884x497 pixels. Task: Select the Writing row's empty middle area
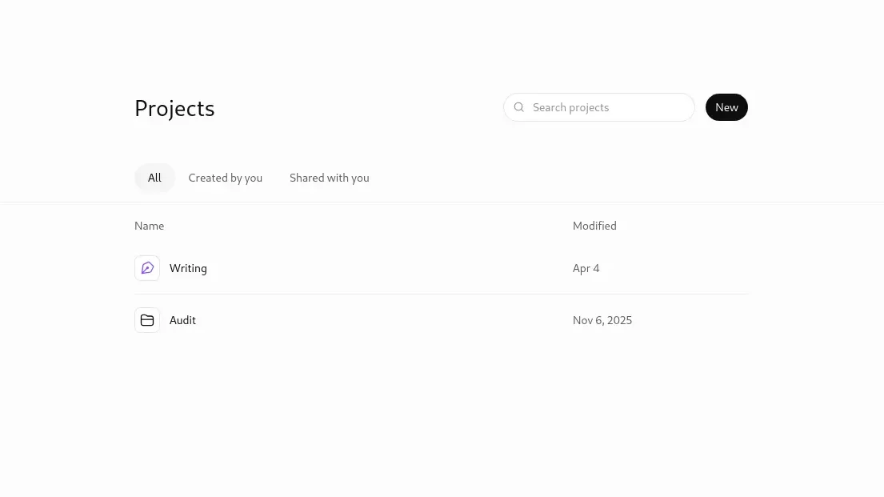[x=389, y=268]
